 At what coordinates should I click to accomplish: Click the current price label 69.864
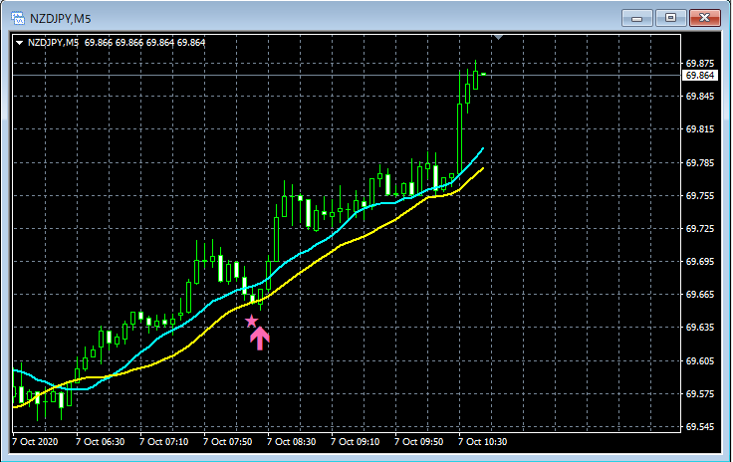click(x=700, y=76)
